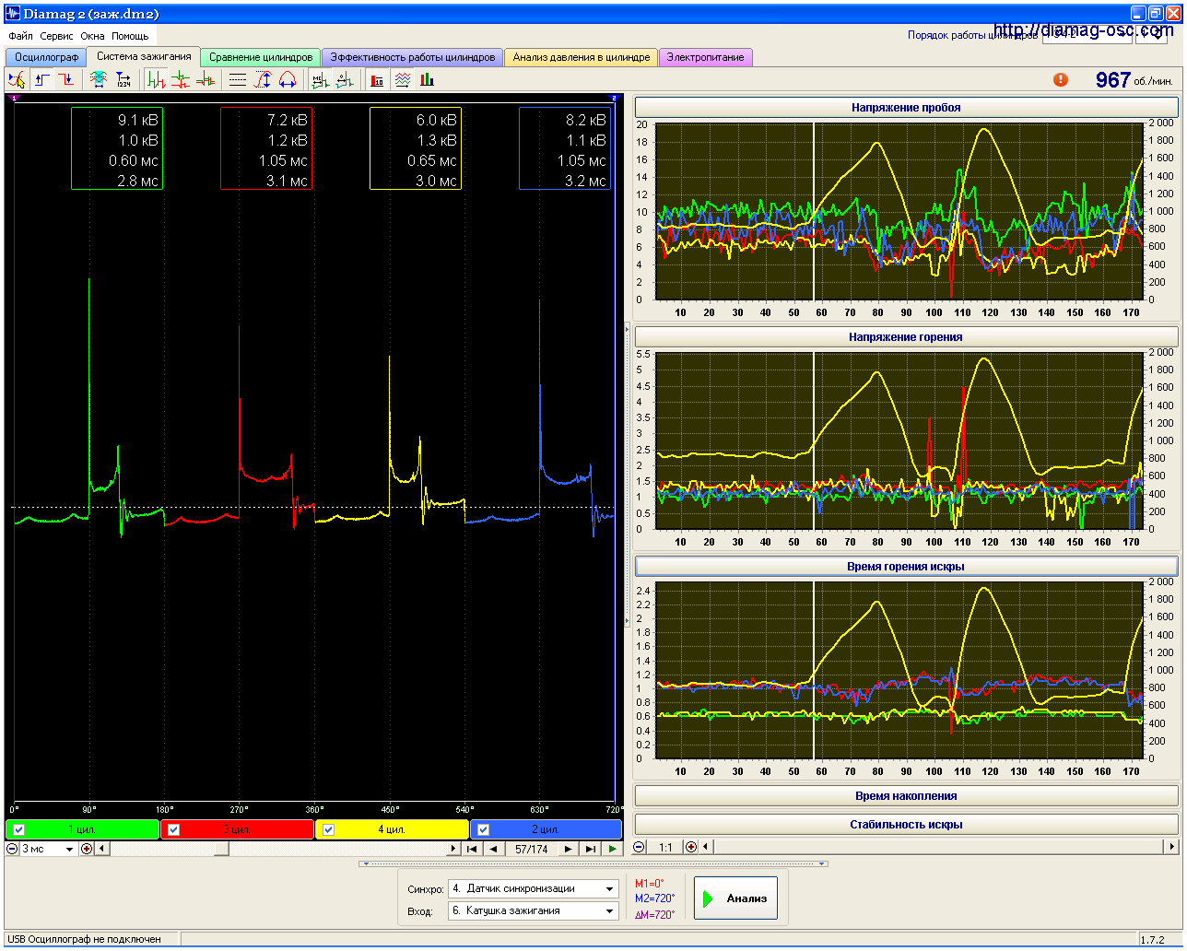Expand the Стабильность искры panel
Viewport: 1187px width, 951px height.
pos(906,824)
